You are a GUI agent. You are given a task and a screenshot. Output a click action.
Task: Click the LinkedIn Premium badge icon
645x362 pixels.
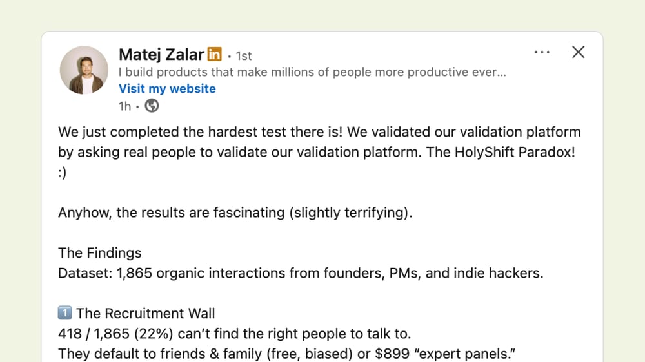[215, 55]
